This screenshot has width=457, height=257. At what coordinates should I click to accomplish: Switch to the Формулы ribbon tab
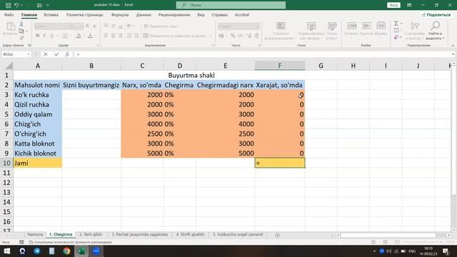pos(120,14)
